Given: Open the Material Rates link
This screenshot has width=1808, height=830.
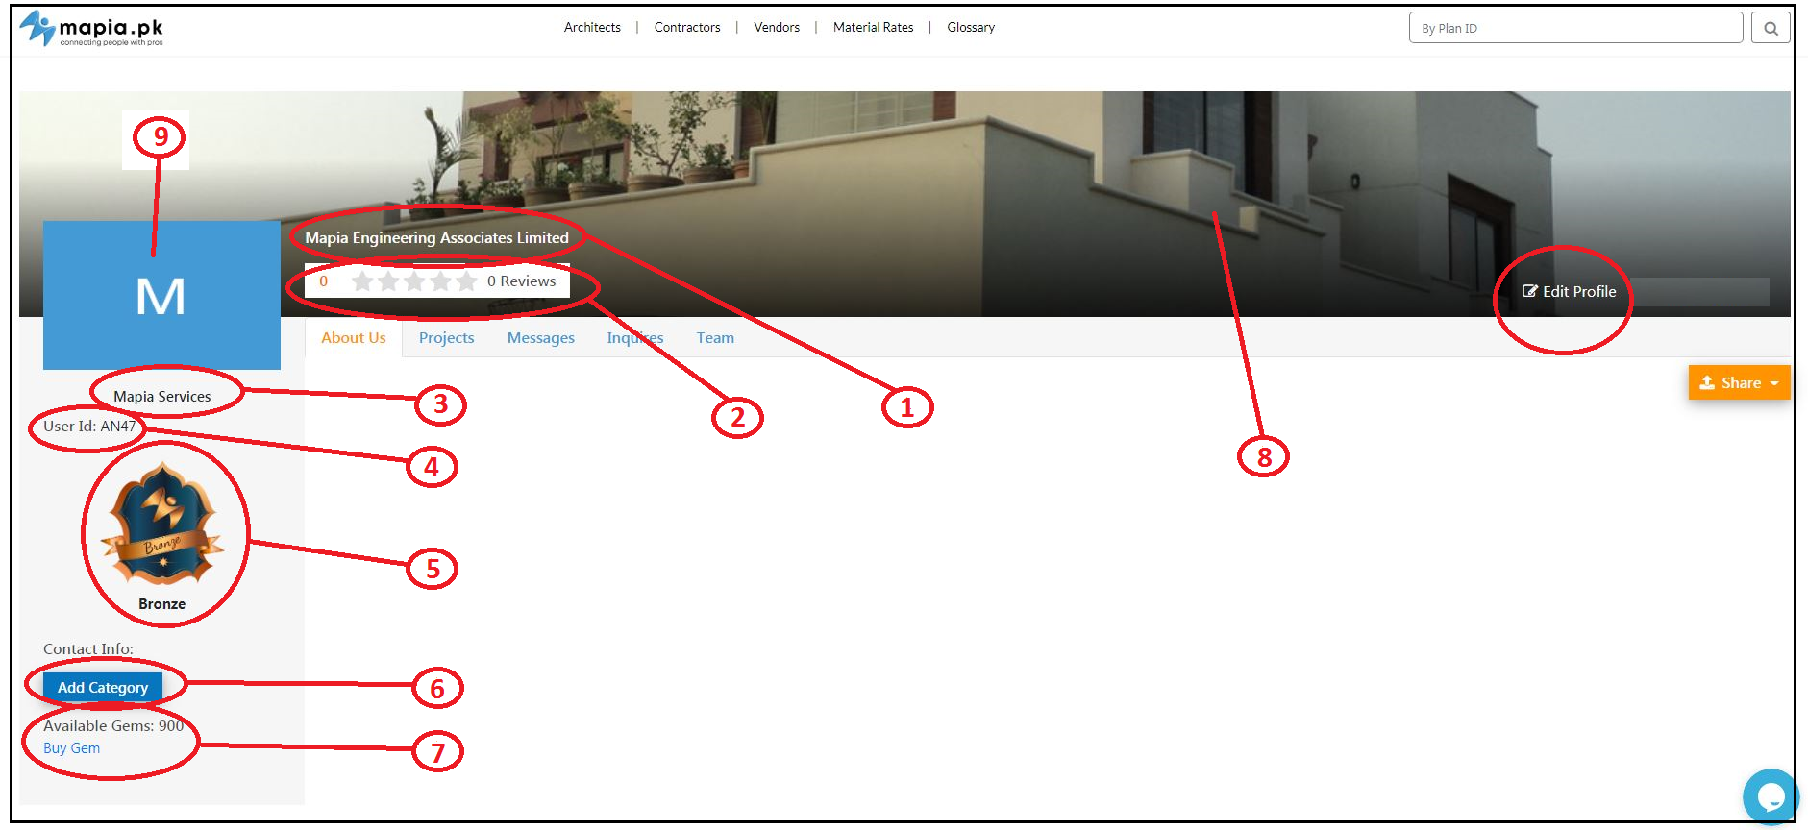Looking at the screenshot, I should tap(874, 27).
